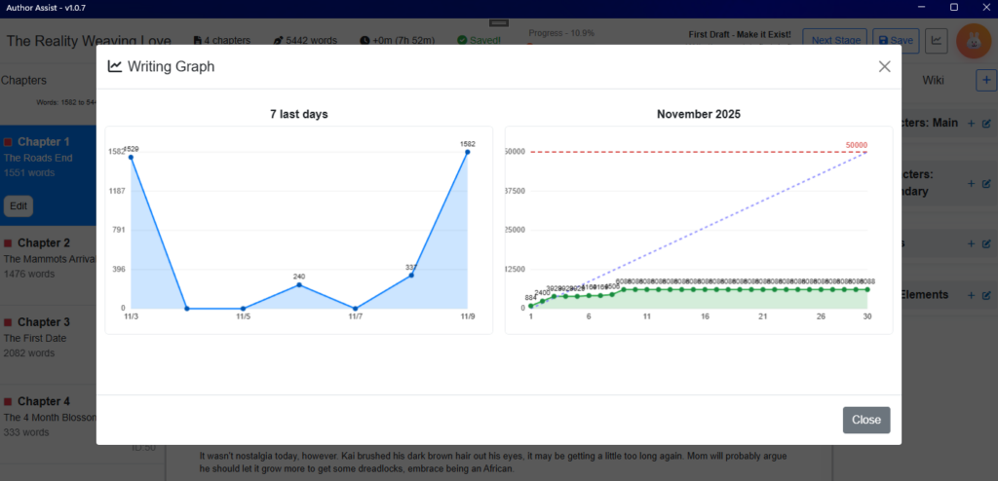
Task: Click the plus button beside Wiki
Action: (983, 80)
